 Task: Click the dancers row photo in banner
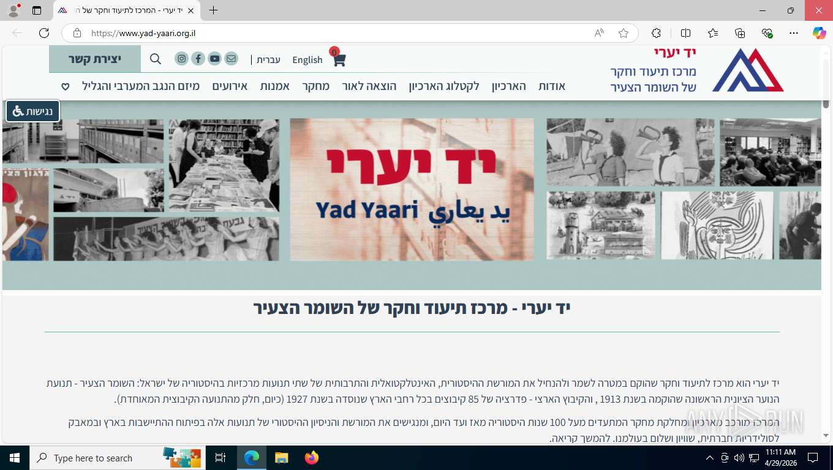coord(166,239)
